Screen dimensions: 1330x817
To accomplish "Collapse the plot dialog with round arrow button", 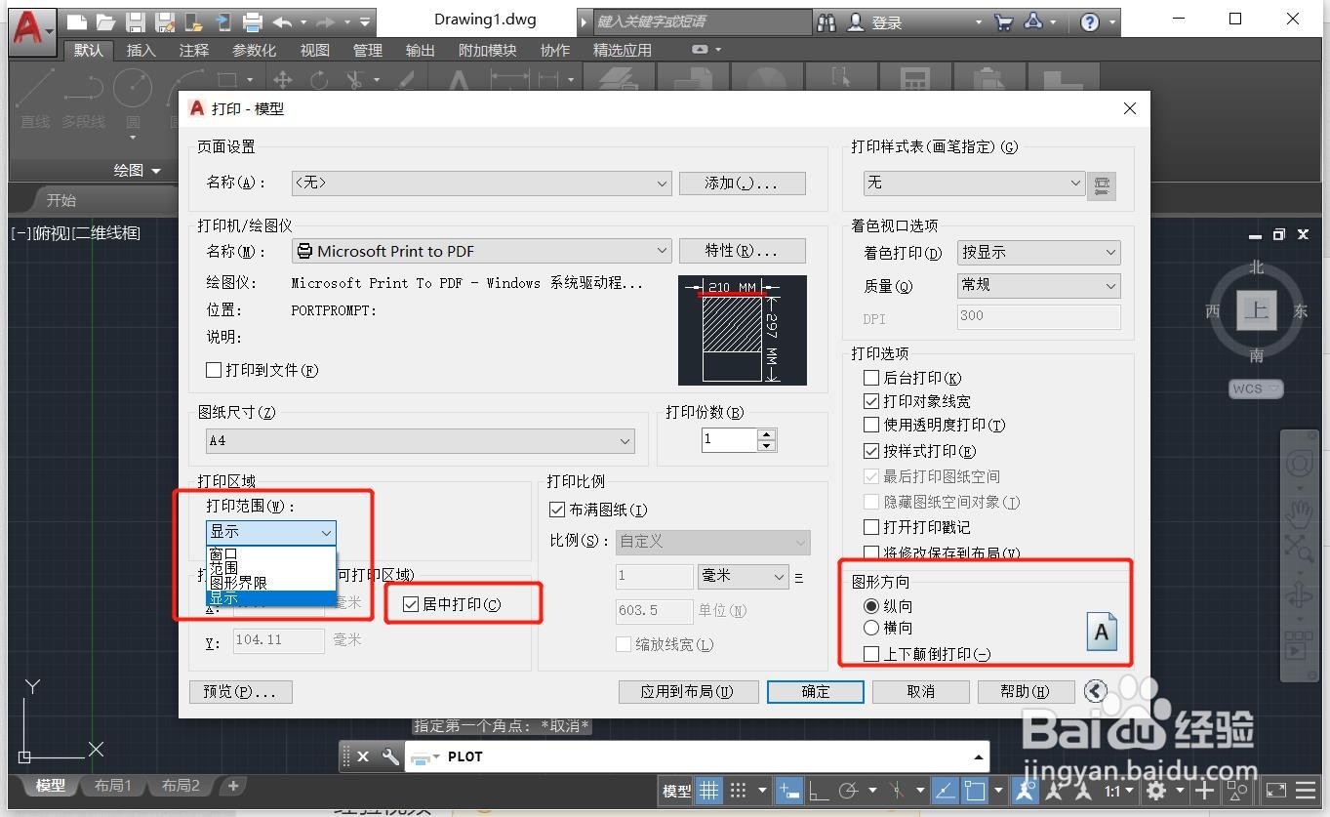I will pos(1095,691).
